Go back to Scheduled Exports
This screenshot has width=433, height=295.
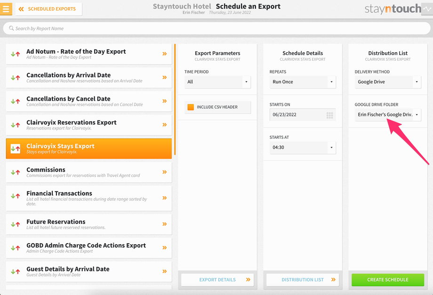pyautogui.click(x=48, y=9)
